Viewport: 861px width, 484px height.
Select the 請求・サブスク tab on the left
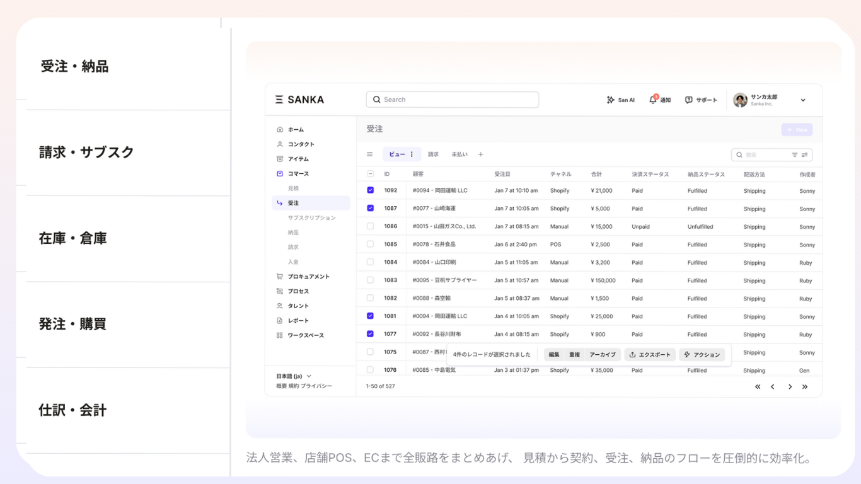point(86,153)
